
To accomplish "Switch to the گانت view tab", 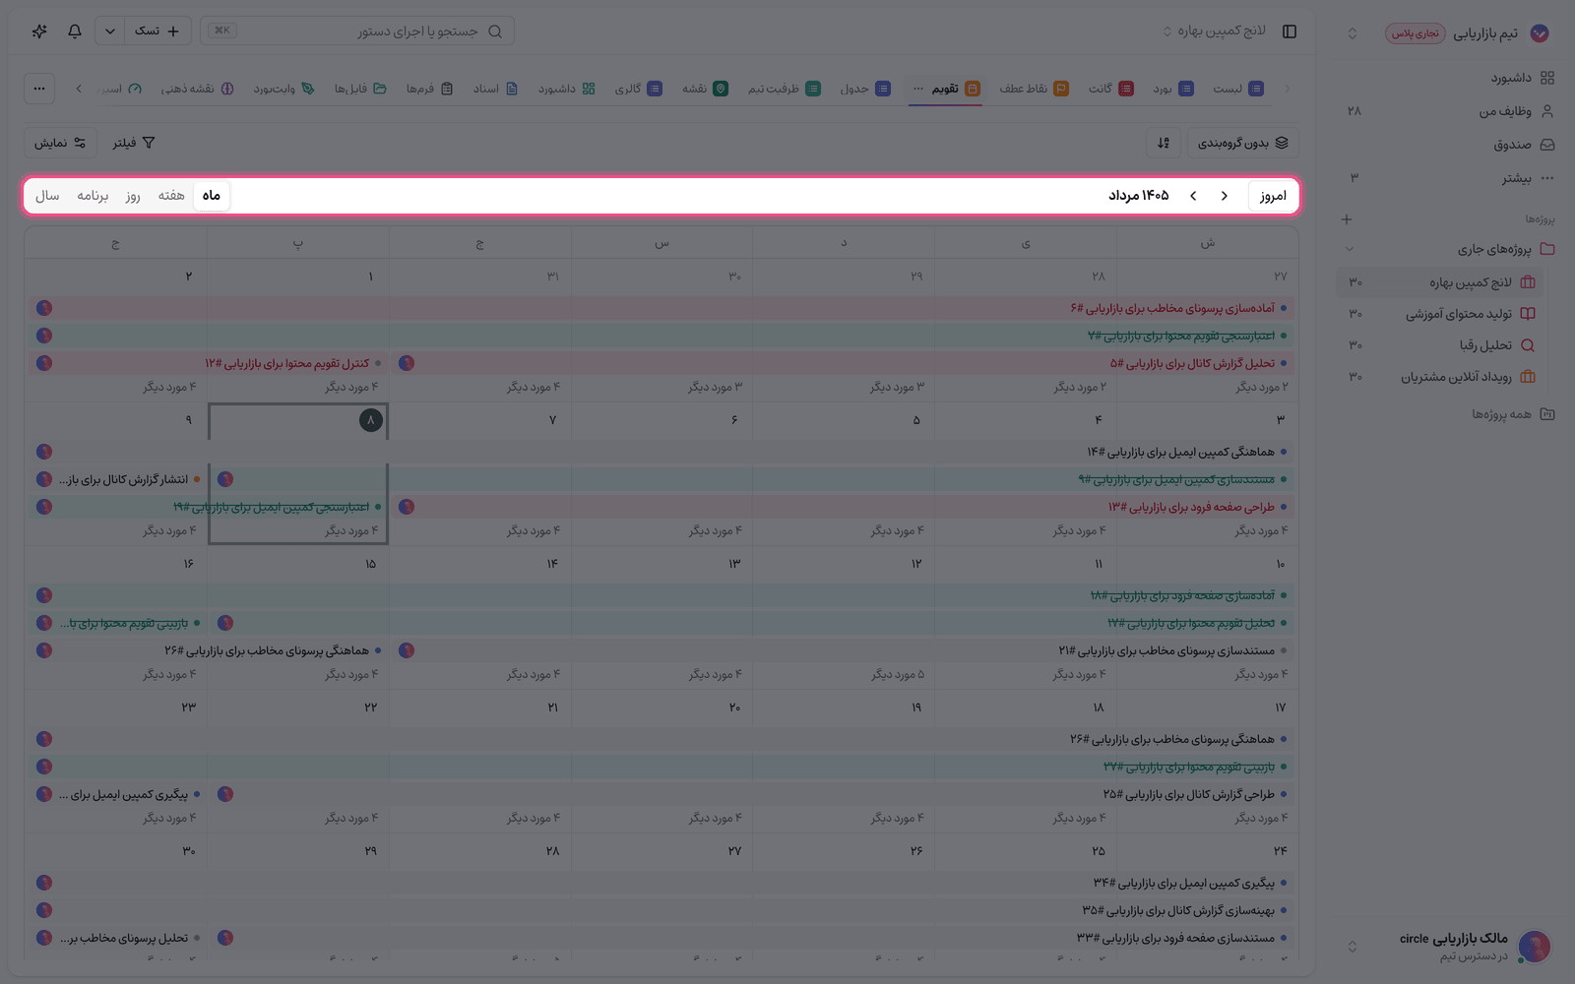I will 1110,89.
